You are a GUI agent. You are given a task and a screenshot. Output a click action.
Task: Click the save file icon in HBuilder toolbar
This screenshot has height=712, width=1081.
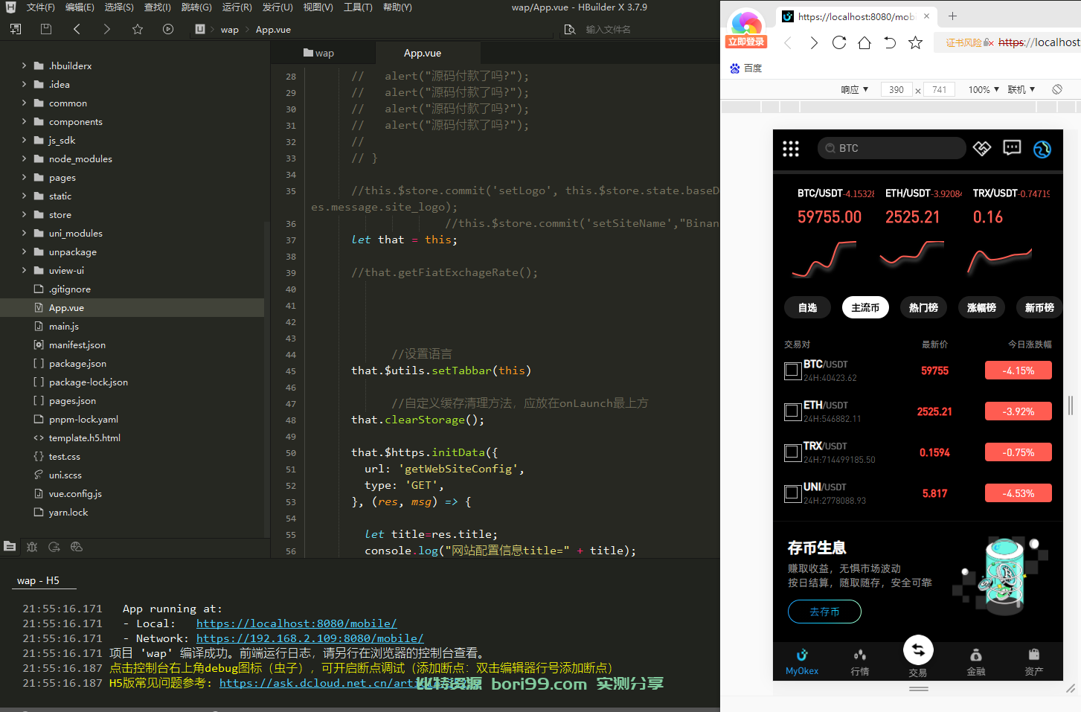pos(46,29)
